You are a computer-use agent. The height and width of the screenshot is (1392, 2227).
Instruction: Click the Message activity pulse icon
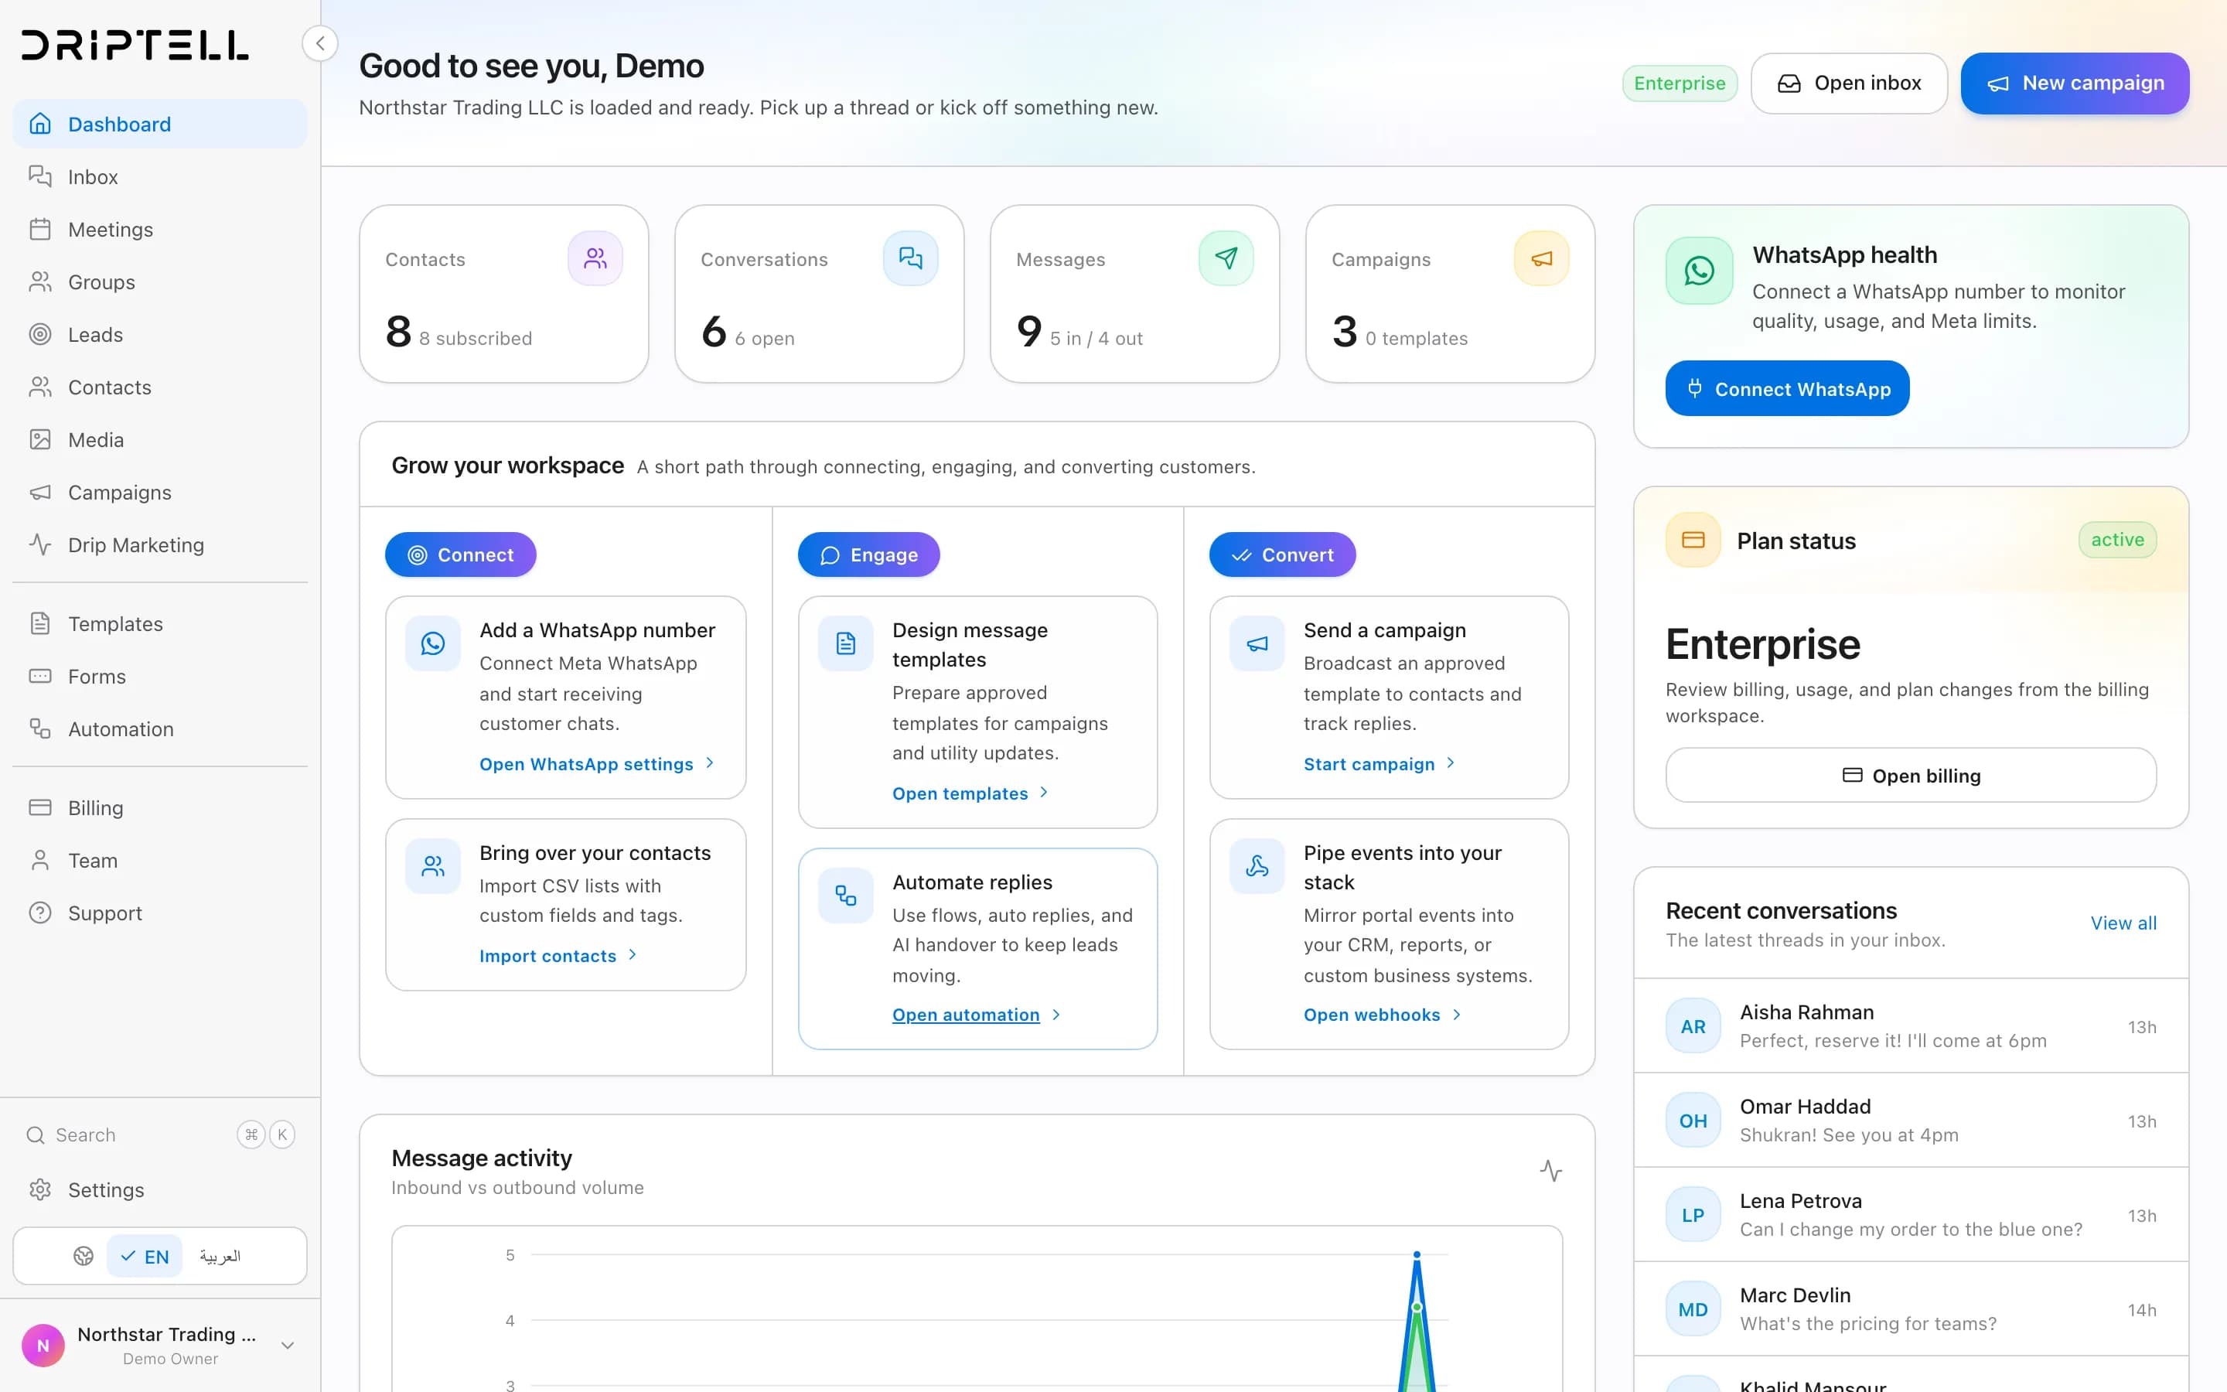pos(1550,1171)
